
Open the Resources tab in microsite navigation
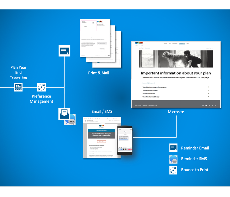175,44
